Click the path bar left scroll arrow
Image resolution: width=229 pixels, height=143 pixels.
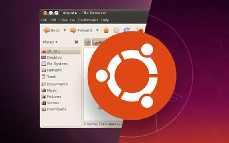[x=88, y=42]
